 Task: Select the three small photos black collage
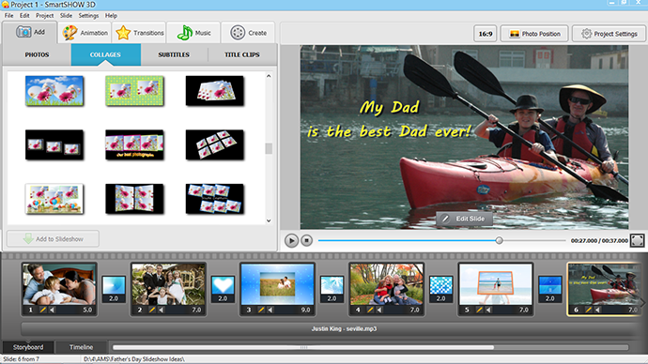(x=54, y=144)
